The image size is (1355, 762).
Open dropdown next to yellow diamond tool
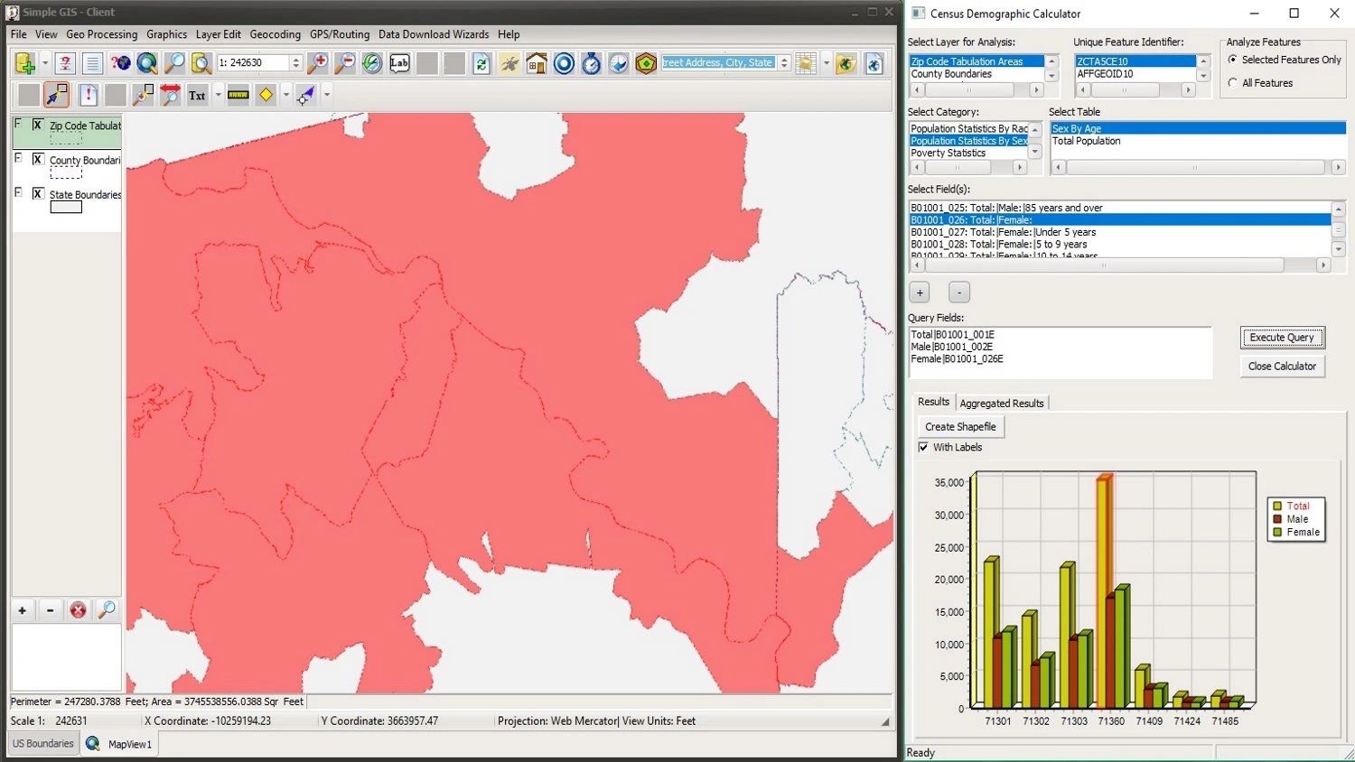(286, 95)
